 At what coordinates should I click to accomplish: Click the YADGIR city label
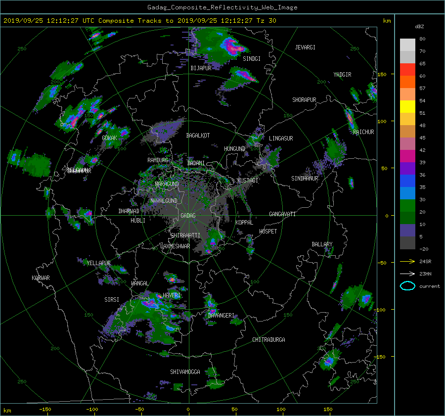point(342,75)
